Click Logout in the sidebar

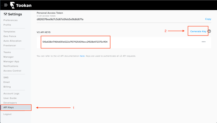(x=8, y=114)
